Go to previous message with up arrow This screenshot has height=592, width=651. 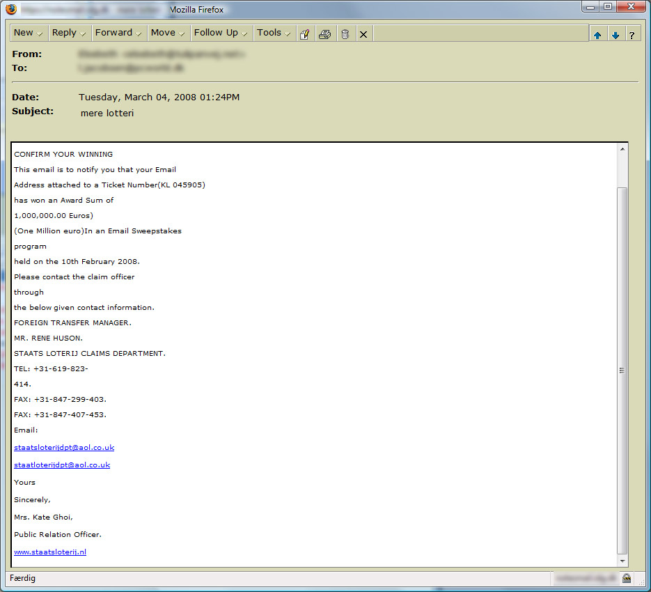597,35
